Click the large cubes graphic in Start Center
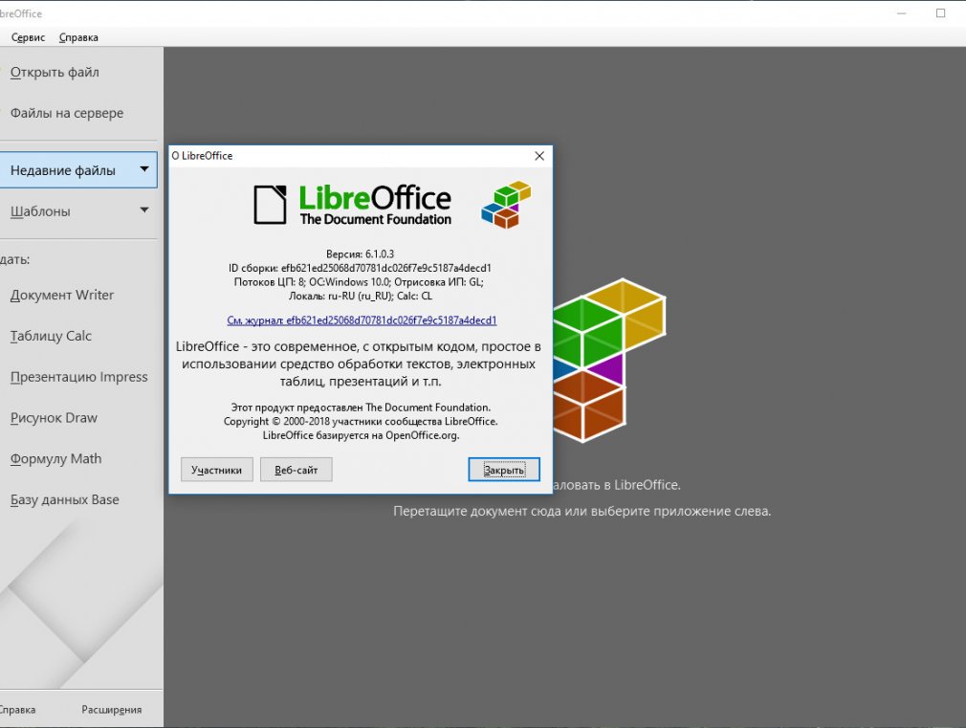Image resolution: width=966 pixels, height=728 pixels. coord(609,360)
